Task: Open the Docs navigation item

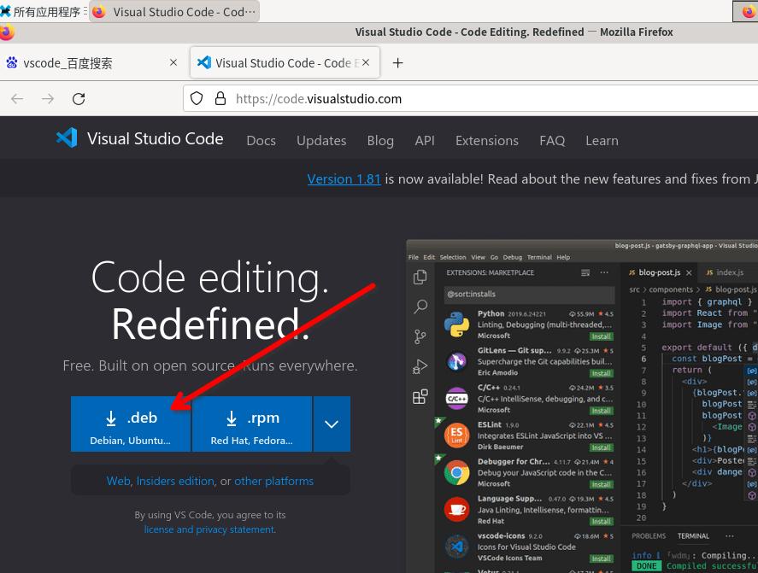Action: [261, 141]
